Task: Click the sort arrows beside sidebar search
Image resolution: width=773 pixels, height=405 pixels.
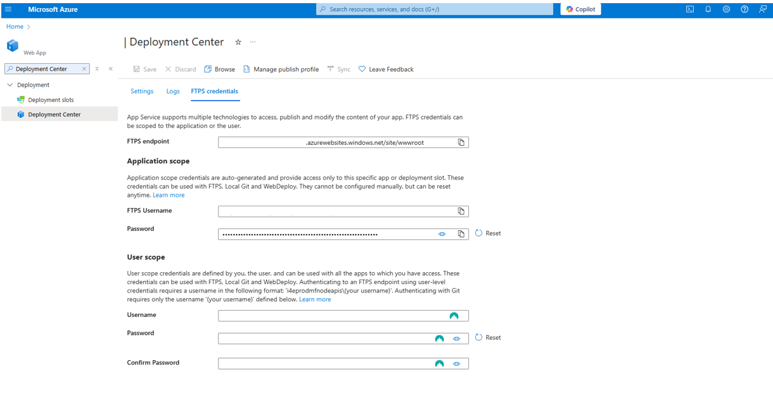Action: point(97,69)
